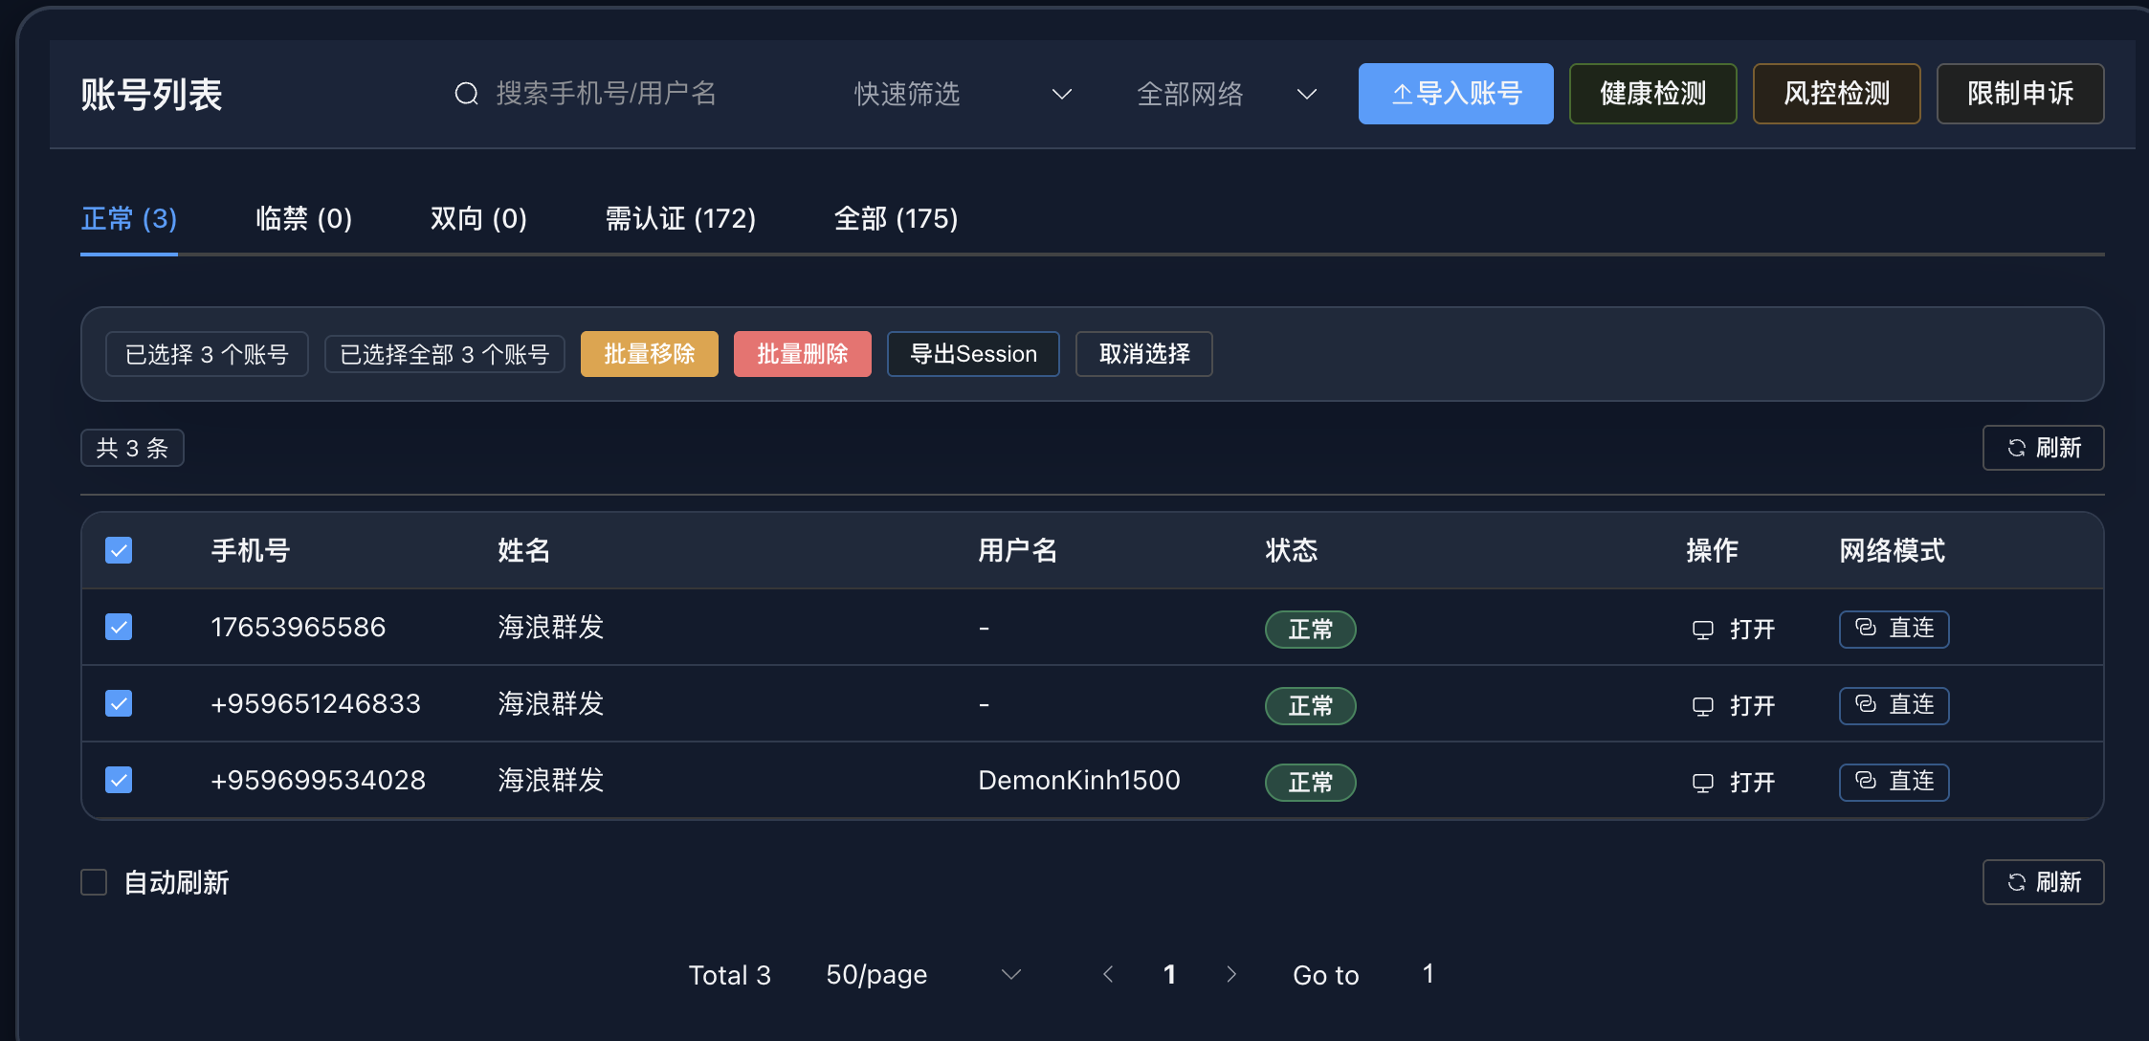The height and width of the screenshot is (1041, 2149).
Task: Switch to the 需认证 (172) tab
Action: (681, 218)
